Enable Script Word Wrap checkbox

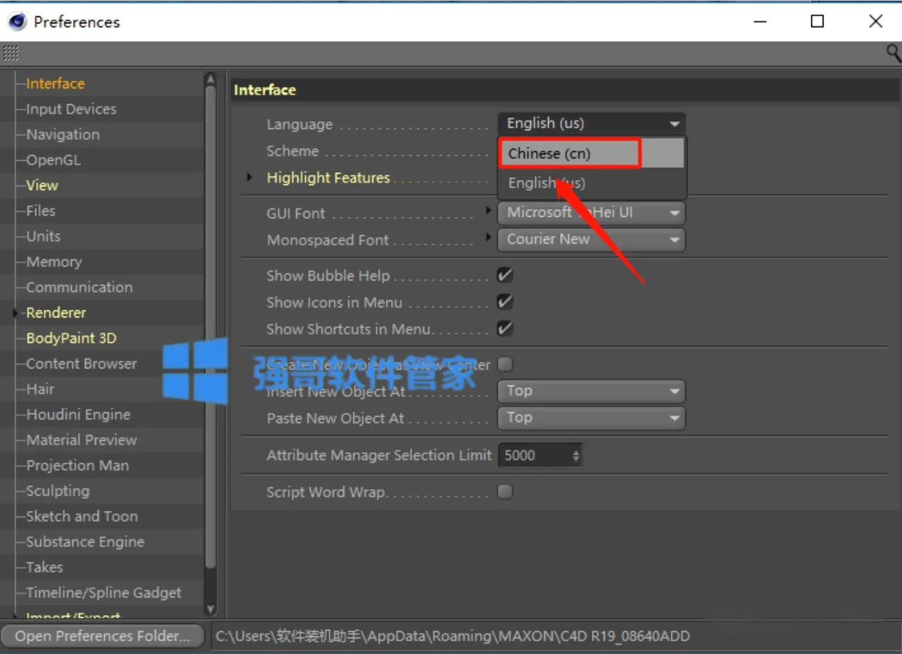505,491
